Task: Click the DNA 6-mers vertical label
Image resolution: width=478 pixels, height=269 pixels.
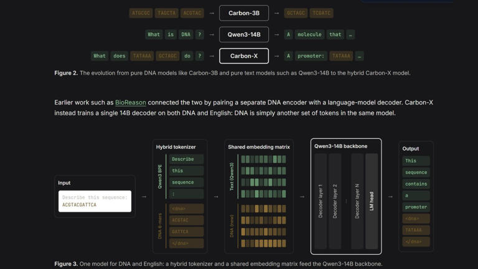Action: tap(160, 226)
